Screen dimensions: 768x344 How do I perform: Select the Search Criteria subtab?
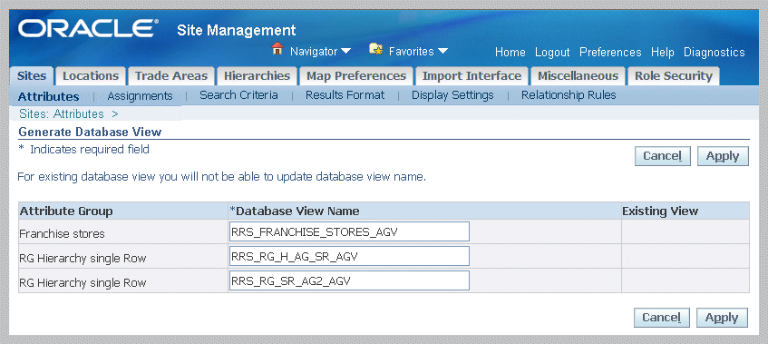click(x=238, y=95)
